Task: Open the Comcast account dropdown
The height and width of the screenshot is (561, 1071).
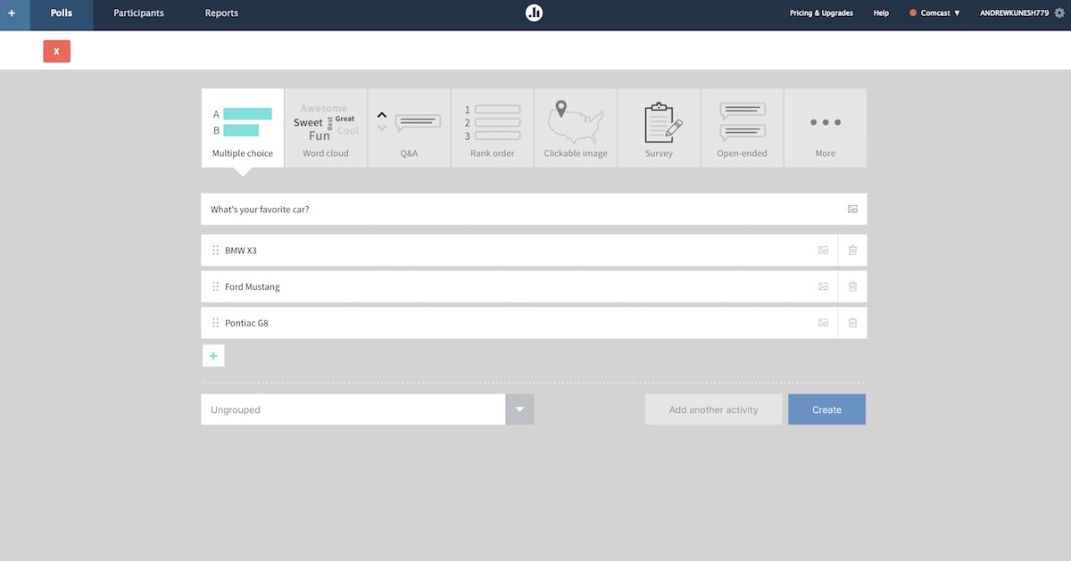Action: (934, 13)
